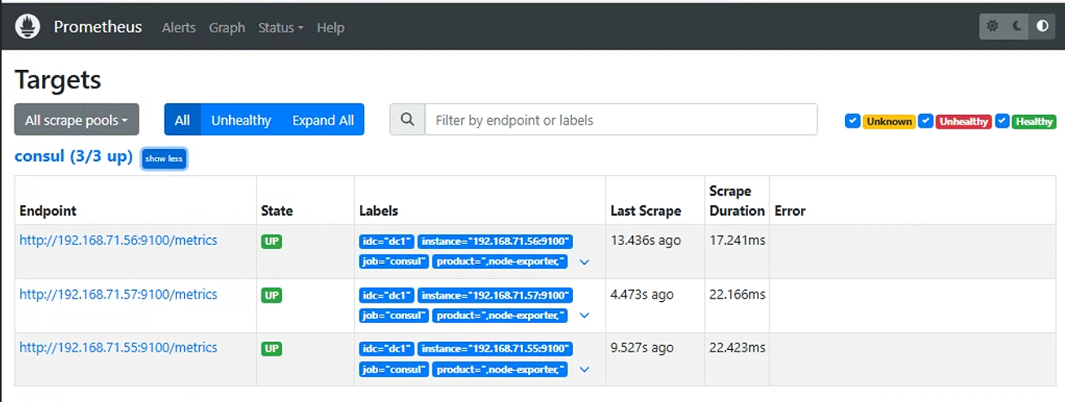Toggle the Unknown state checkbox

coord(852,121)
